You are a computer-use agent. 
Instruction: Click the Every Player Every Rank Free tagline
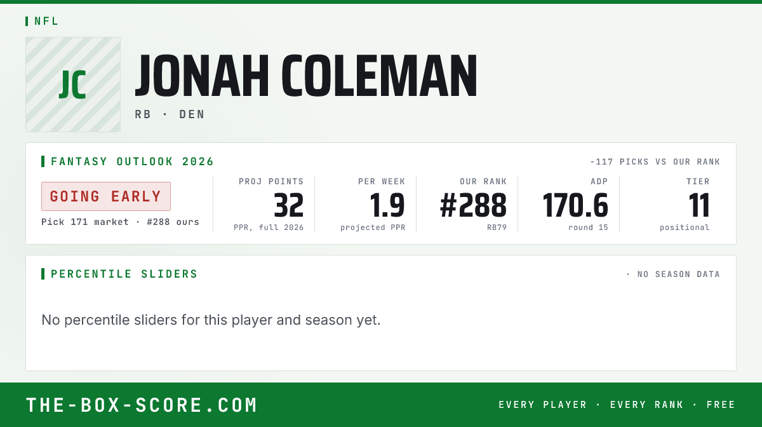(x=617, y=405)
